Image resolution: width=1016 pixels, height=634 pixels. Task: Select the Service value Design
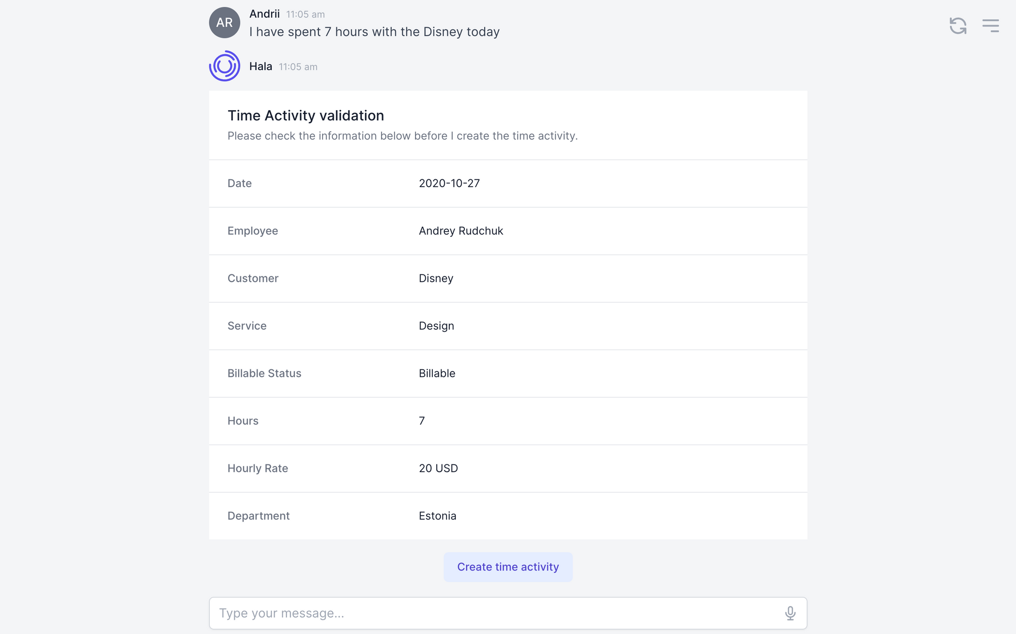click(436, 326)
